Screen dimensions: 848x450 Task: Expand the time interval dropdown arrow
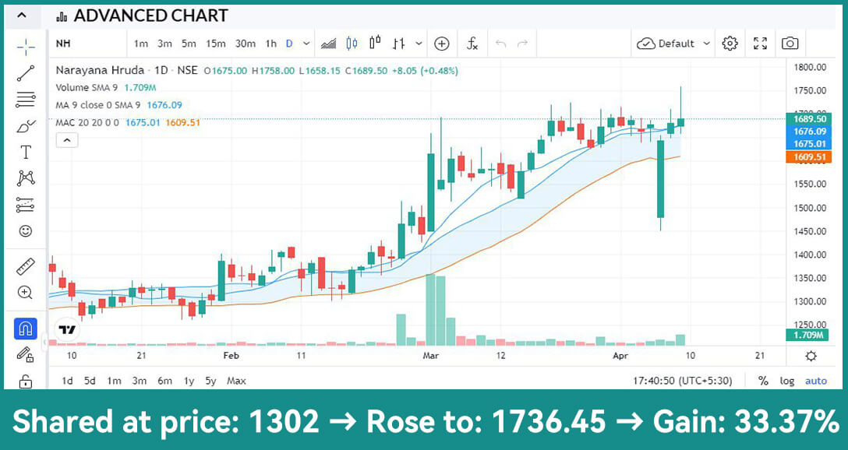coord(306,44)
